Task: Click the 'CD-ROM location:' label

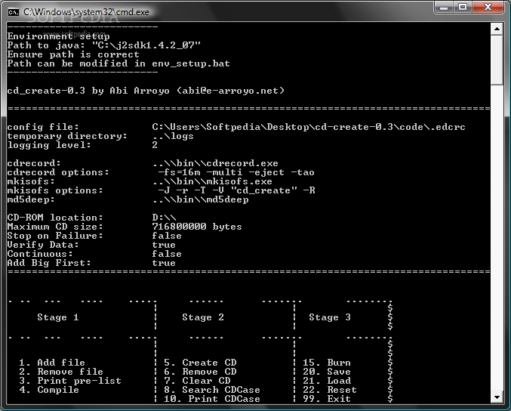Action: click(55, 218)
